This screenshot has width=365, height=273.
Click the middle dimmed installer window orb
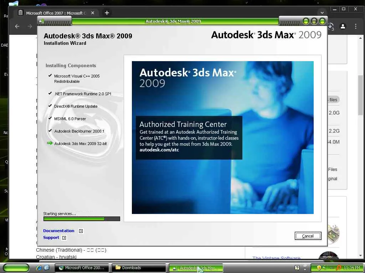pyautogui.click(x=314, y=21)
